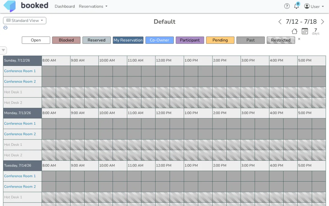Go to previous week with left arrow
The width and height of the screenshot is (329, 206).
point(280,22)
